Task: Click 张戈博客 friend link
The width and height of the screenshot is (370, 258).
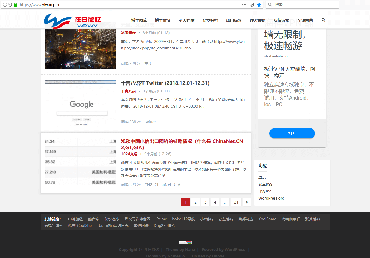Action: [313, 219]
